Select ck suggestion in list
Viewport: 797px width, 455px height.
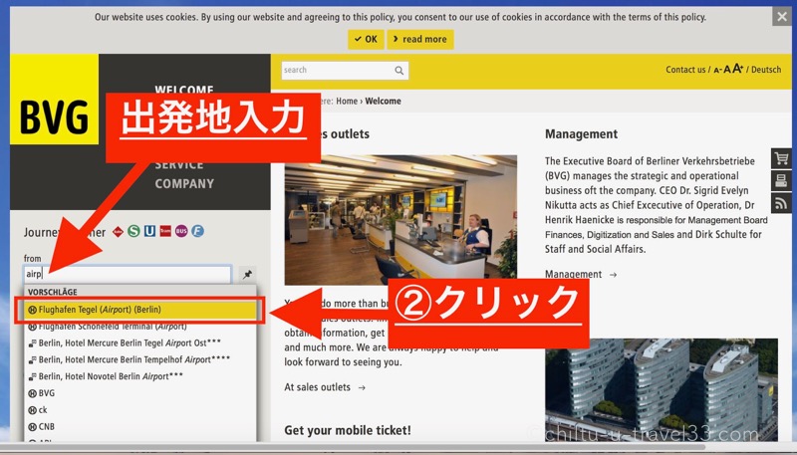[139, 410]
